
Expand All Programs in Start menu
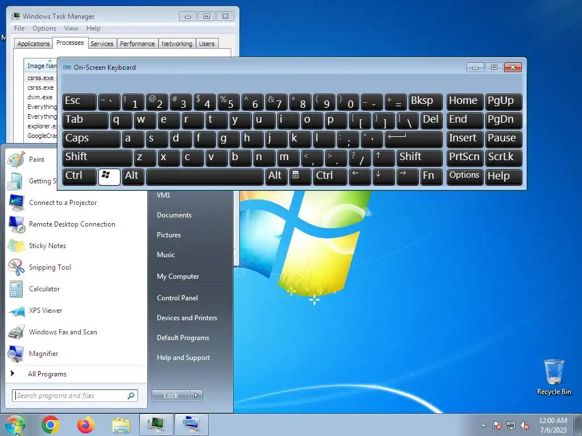click(77, 374)
